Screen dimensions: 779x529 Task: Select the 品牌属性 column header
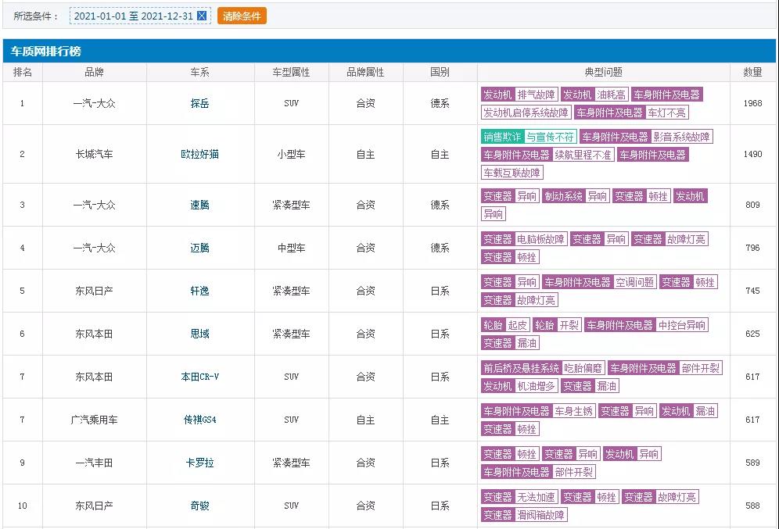click(x=366, y=72)
